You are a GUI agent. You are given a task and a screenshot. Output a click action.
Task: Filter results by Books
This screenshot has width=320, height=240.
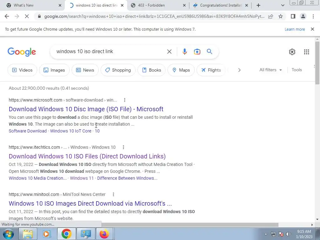(152, 70)
